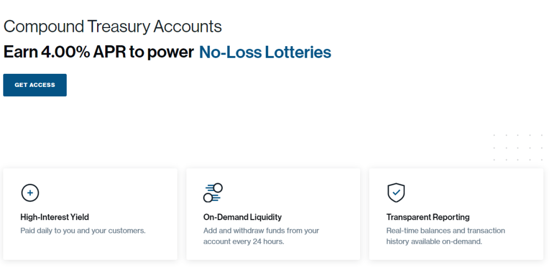The image size is (552, 273).
Task: Click the decorative dotted grid pattern
Action: click(x=518, y=147)
